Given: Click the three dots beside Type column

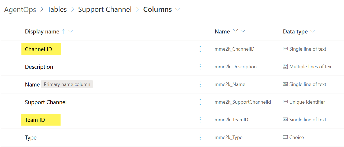Looking at the screenshot, I should [x=200, y=137].
